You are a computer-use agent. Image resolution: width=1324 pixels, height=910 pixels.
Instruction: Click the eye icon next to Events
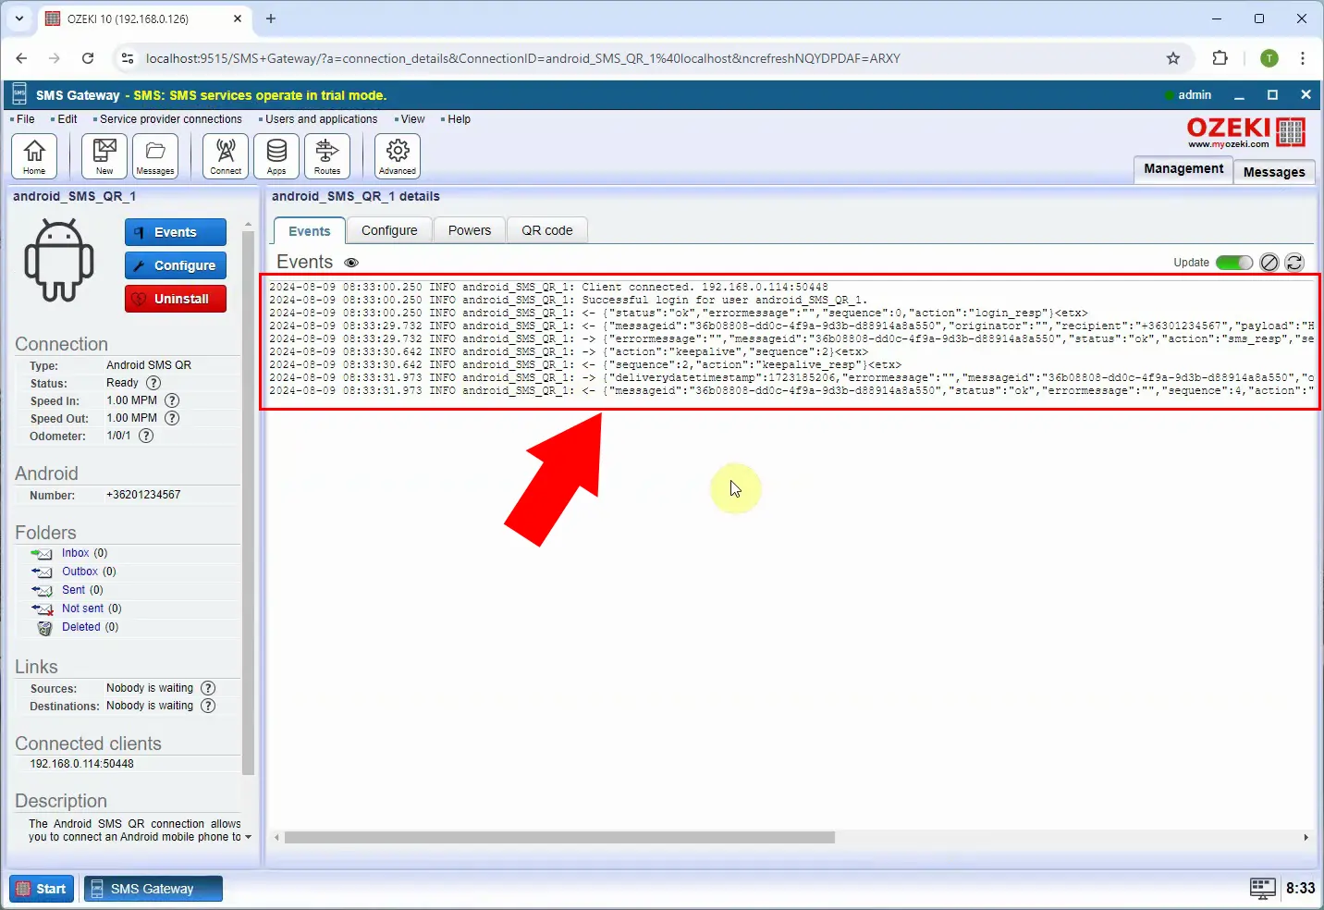(351, 263)
